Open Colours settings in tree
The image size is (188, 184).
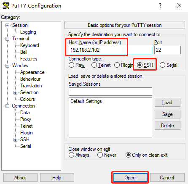[27, 99]
